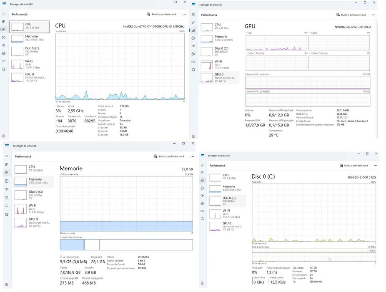Click the memory composition bar under Compoziția memoriei
The height and width of the screenshot is (292, 386).
[x=126, y=245]
